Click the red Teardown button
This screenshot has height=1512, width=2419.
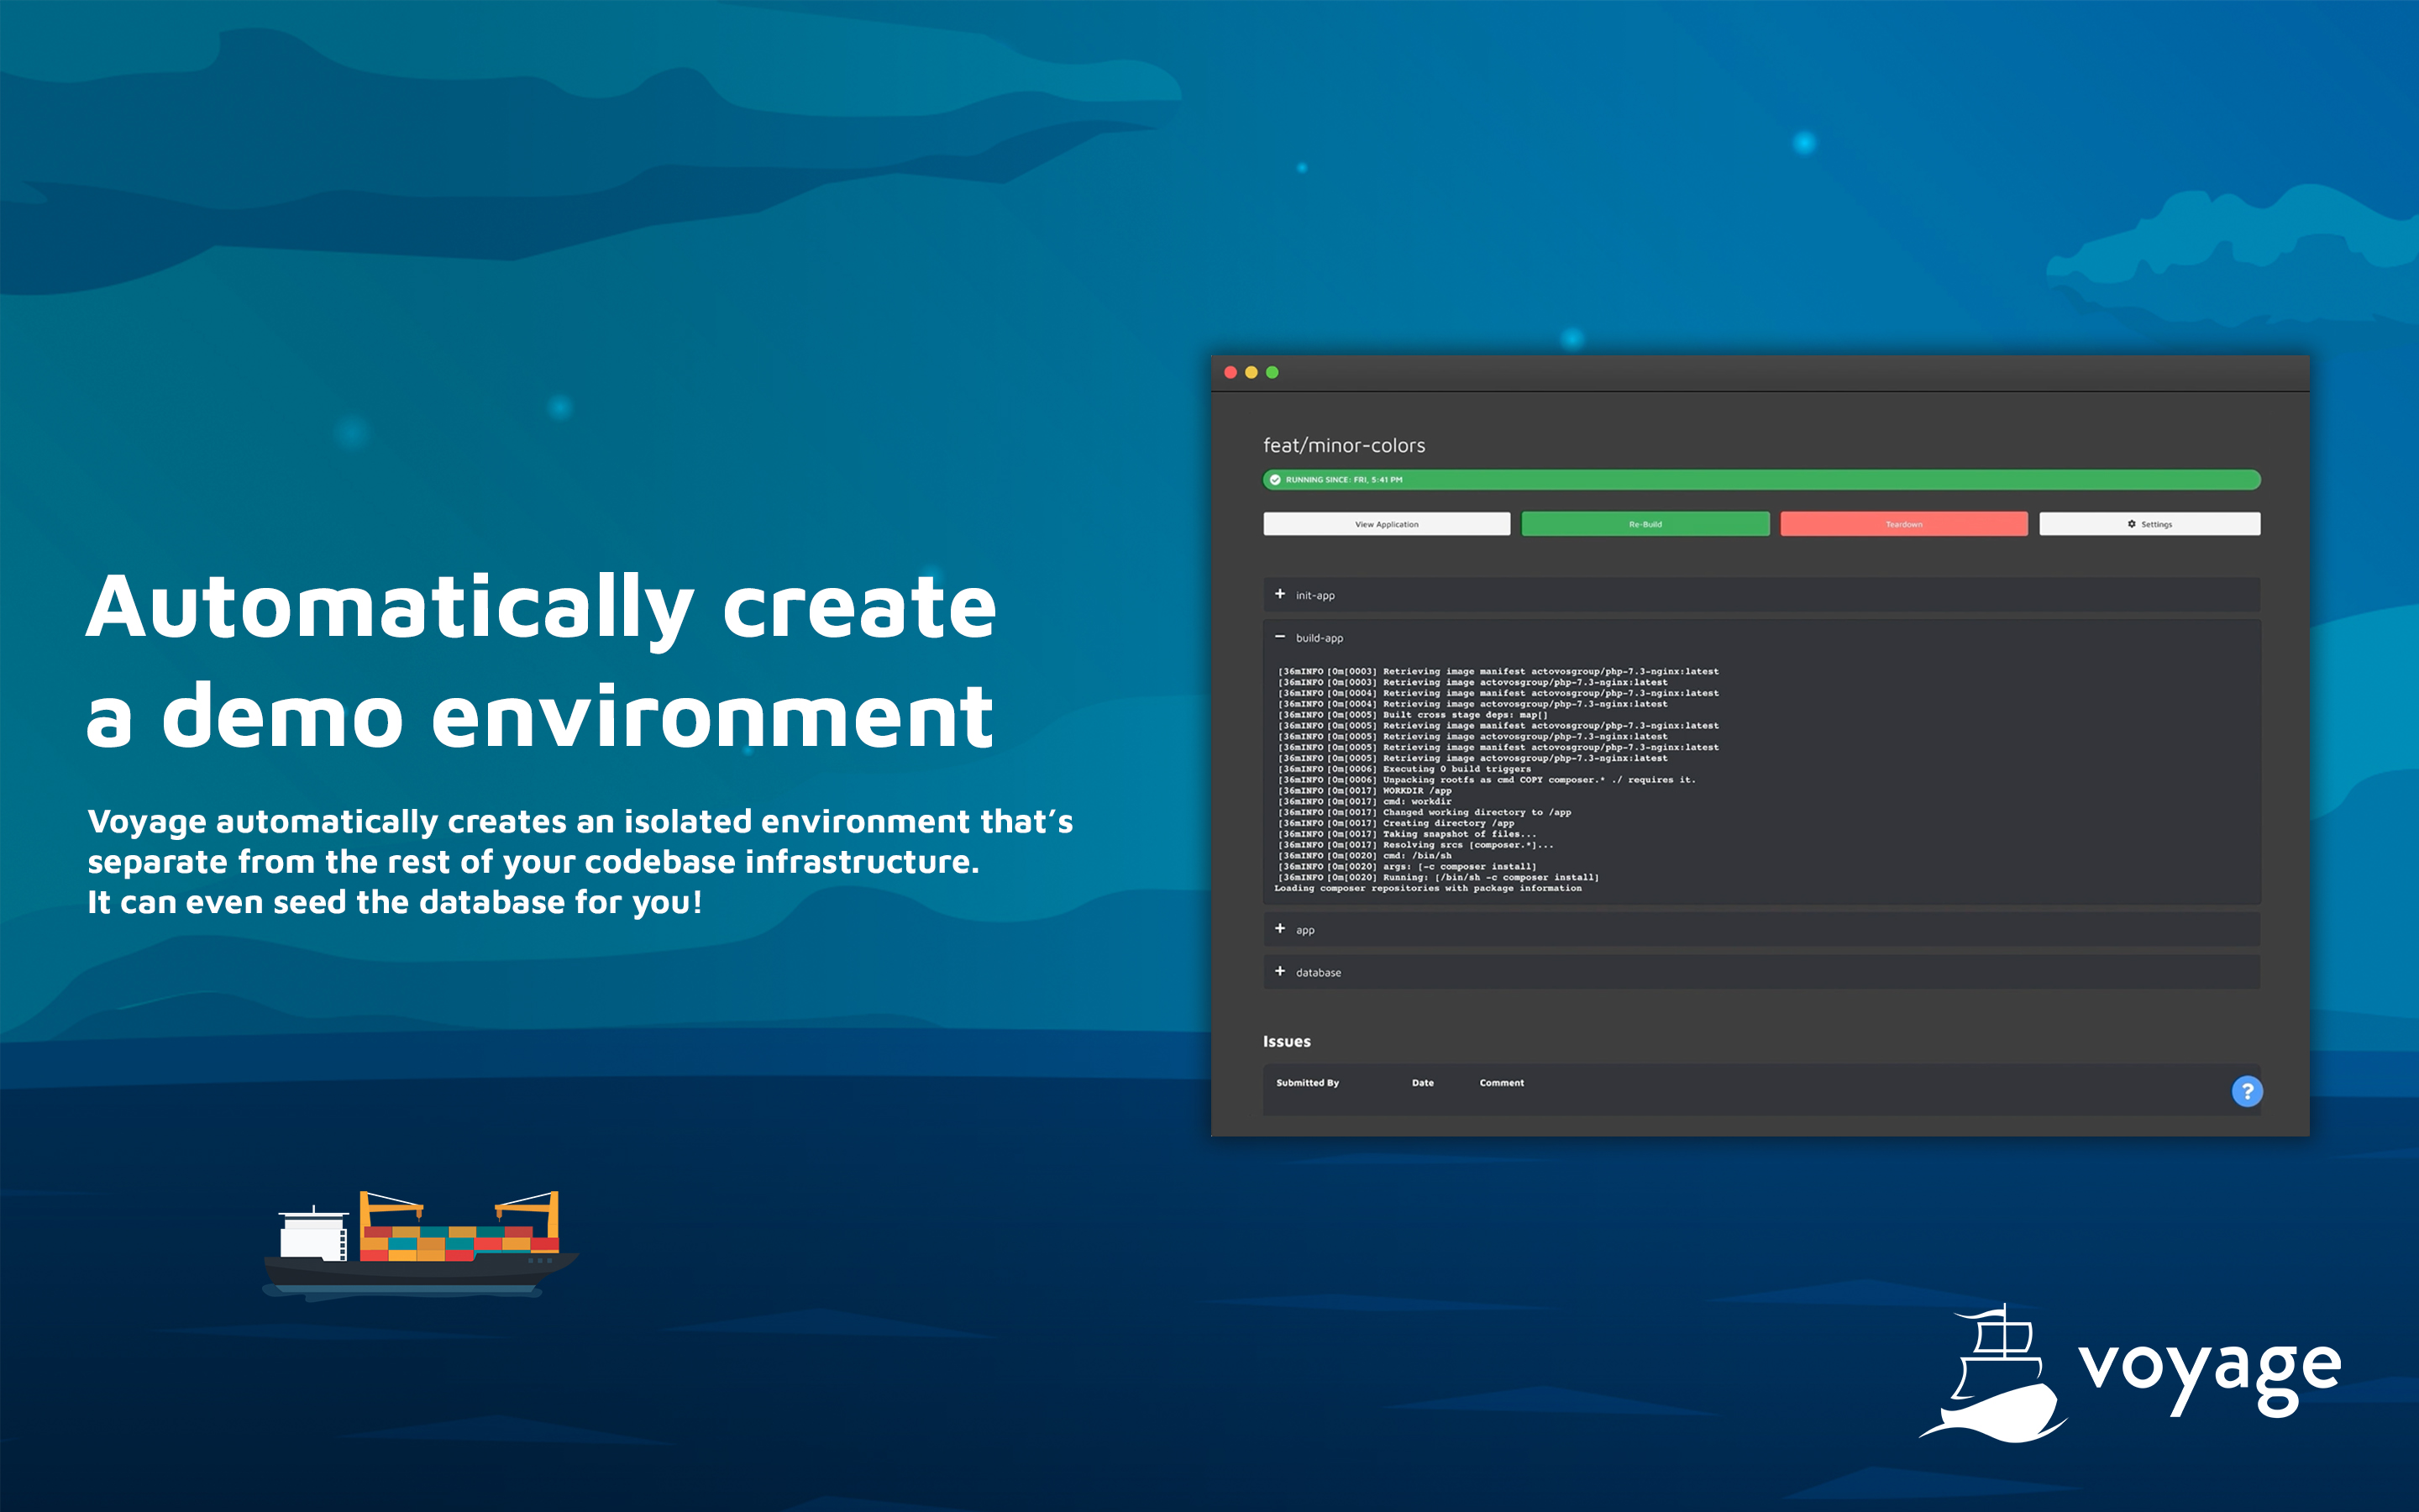tap(1904, 524)
